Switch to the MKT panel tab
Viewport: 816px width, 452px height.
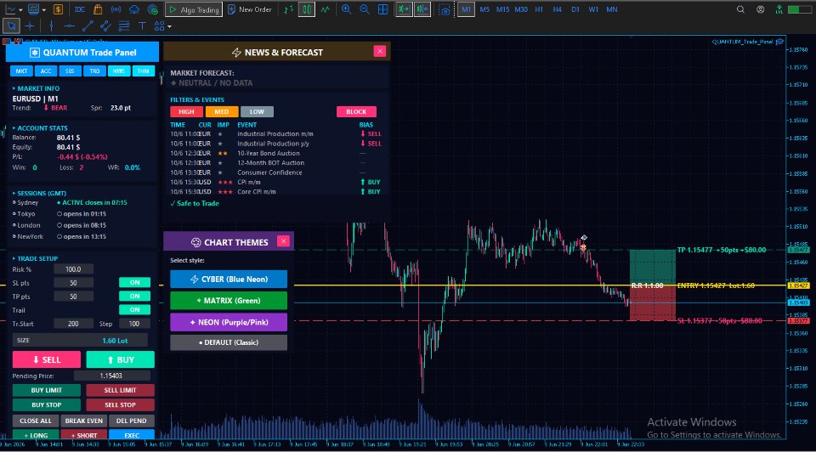[x=21, y=71]
